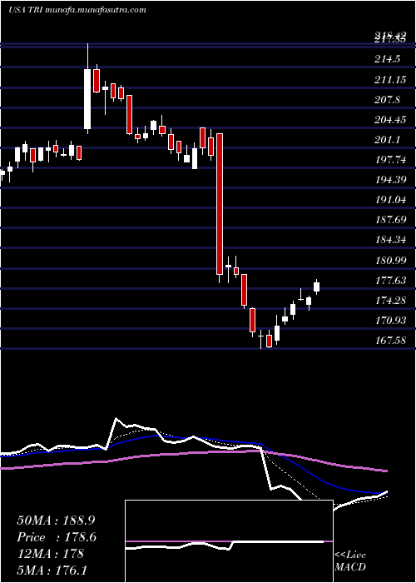Select the 180.99 price axis label

[x=390, y=261]
